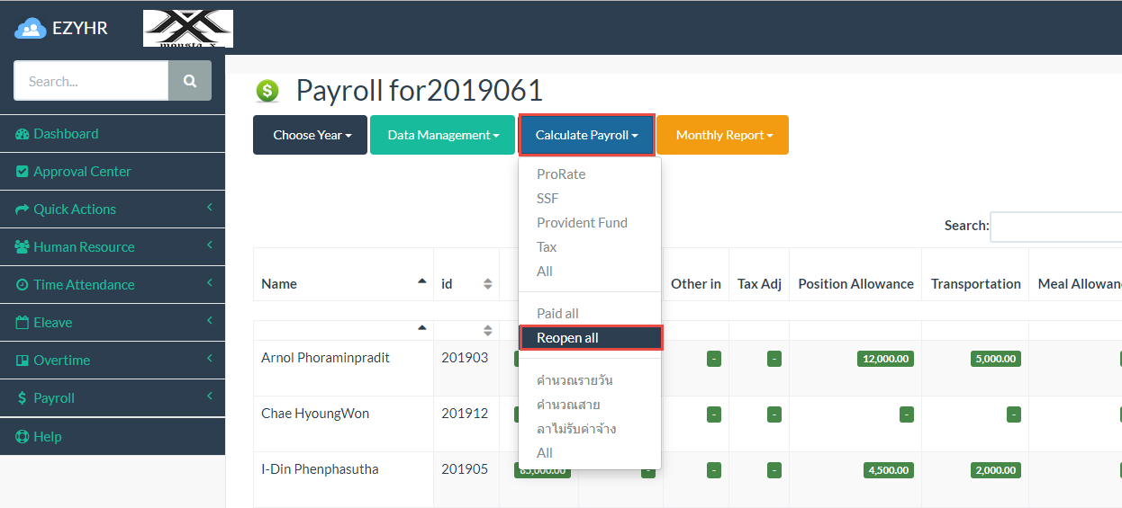Click the EZYHR cloud logo icon
The image size is (1122, 508).
click(31, 29)
